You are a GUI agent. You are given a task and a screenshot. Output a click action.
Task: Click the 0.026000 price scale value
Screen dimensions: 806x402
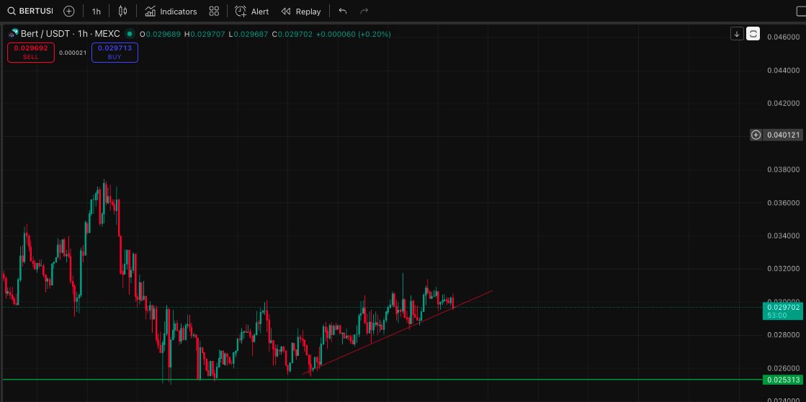click(x=784, y=369)
